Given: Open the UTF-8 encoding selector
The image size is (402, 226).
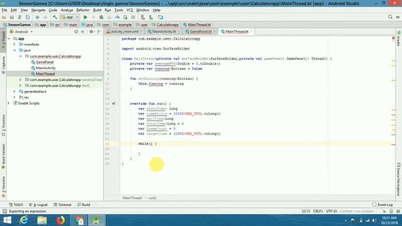Looking at the screenshot, I should 332,211.
